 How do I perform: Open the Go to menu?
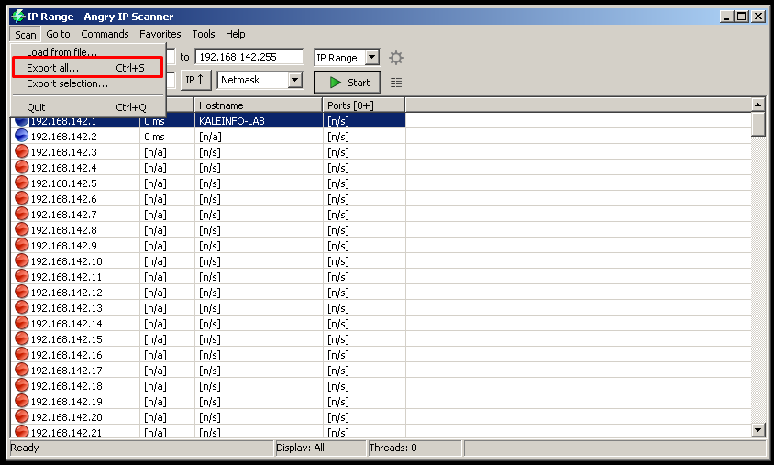(58, 34)
